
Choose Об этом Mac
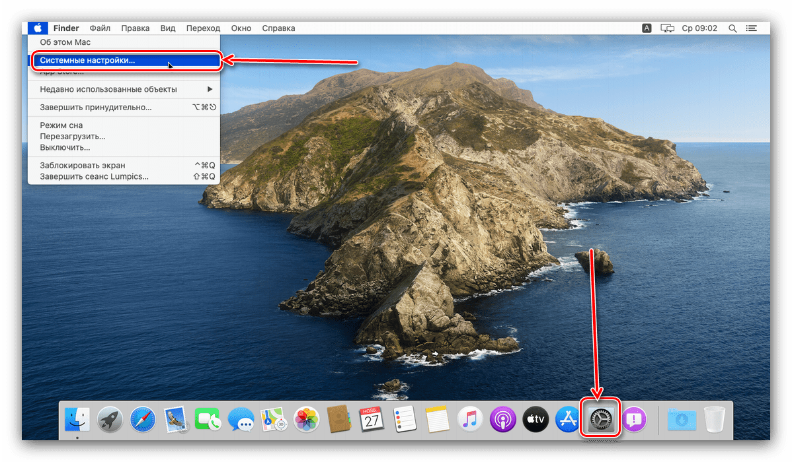65,42
